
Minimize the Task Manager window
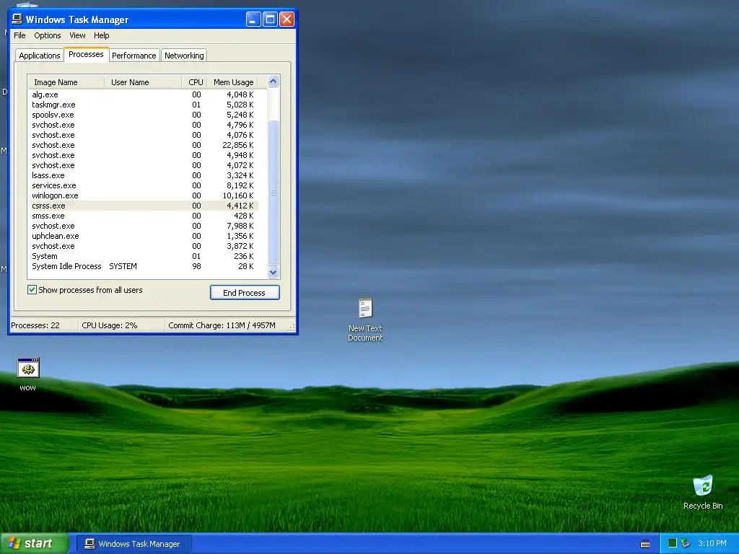tap(253, 19)
